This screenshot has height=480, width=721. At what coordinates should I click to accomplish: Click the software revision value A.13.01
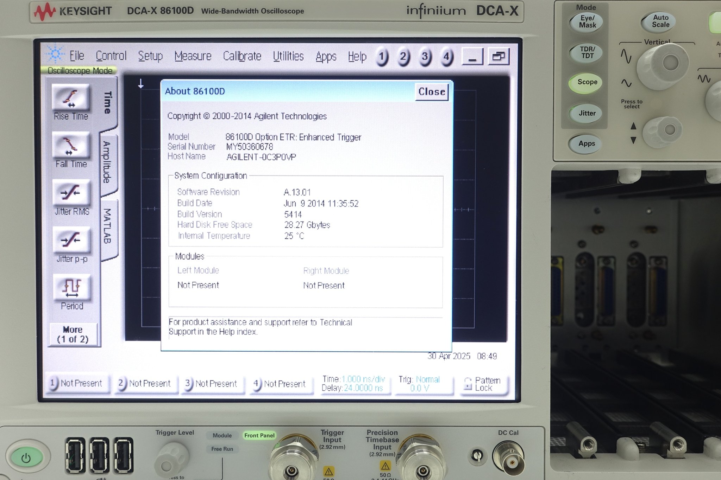click(x=297, y=192)
